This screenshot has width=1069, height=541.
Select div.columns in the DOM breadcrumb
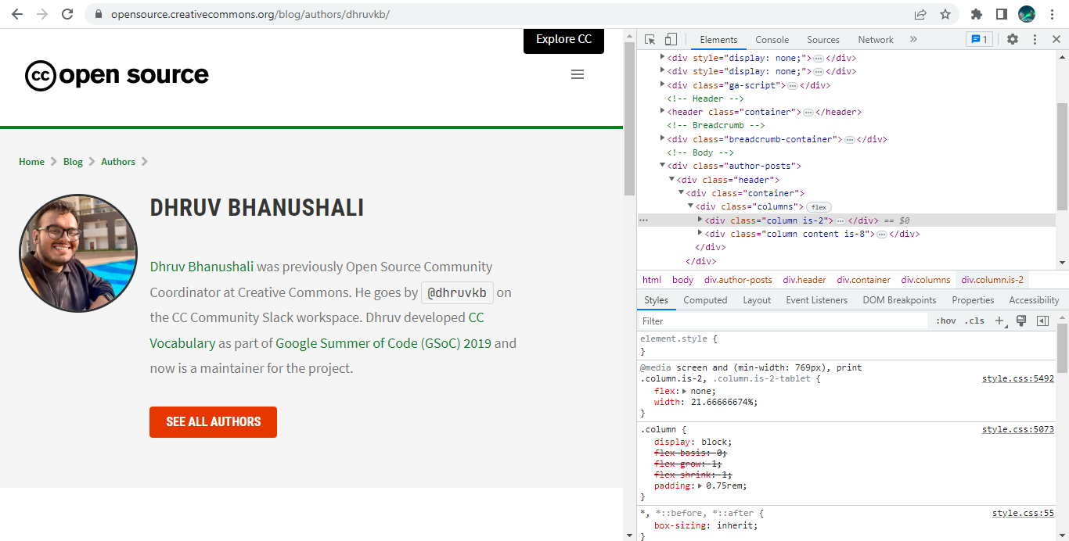point(926,280)
